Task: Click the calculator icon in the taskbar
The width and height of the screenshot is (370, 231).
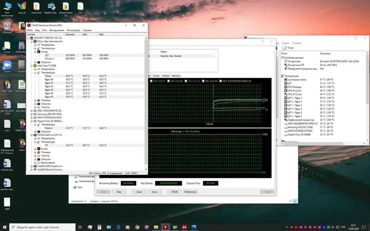Action: click(100, 227)
